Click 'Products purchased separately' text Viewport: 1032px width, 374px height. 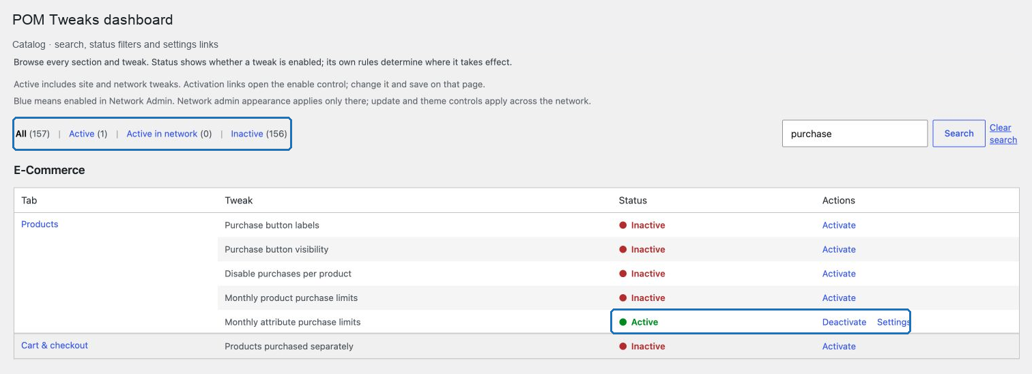(289, 347)
